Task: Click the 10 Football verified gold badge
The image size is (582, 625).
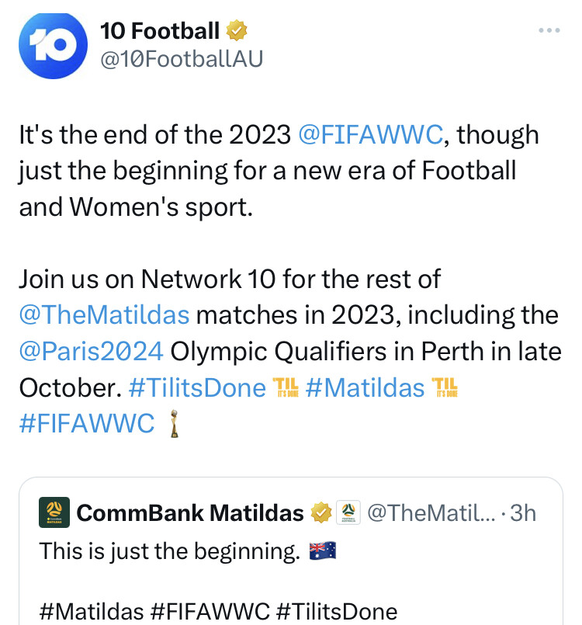Action: [x=237, y=32]
